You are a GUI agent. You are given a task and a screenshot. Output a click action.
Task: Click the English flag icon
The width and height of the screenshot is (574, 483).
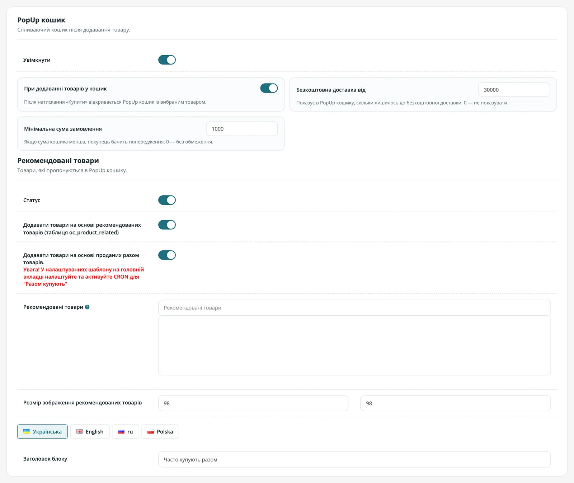click(x=79, y=431)
